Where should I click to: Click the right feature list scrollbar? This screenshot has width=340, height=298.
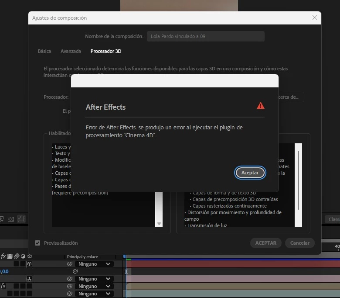298,185
